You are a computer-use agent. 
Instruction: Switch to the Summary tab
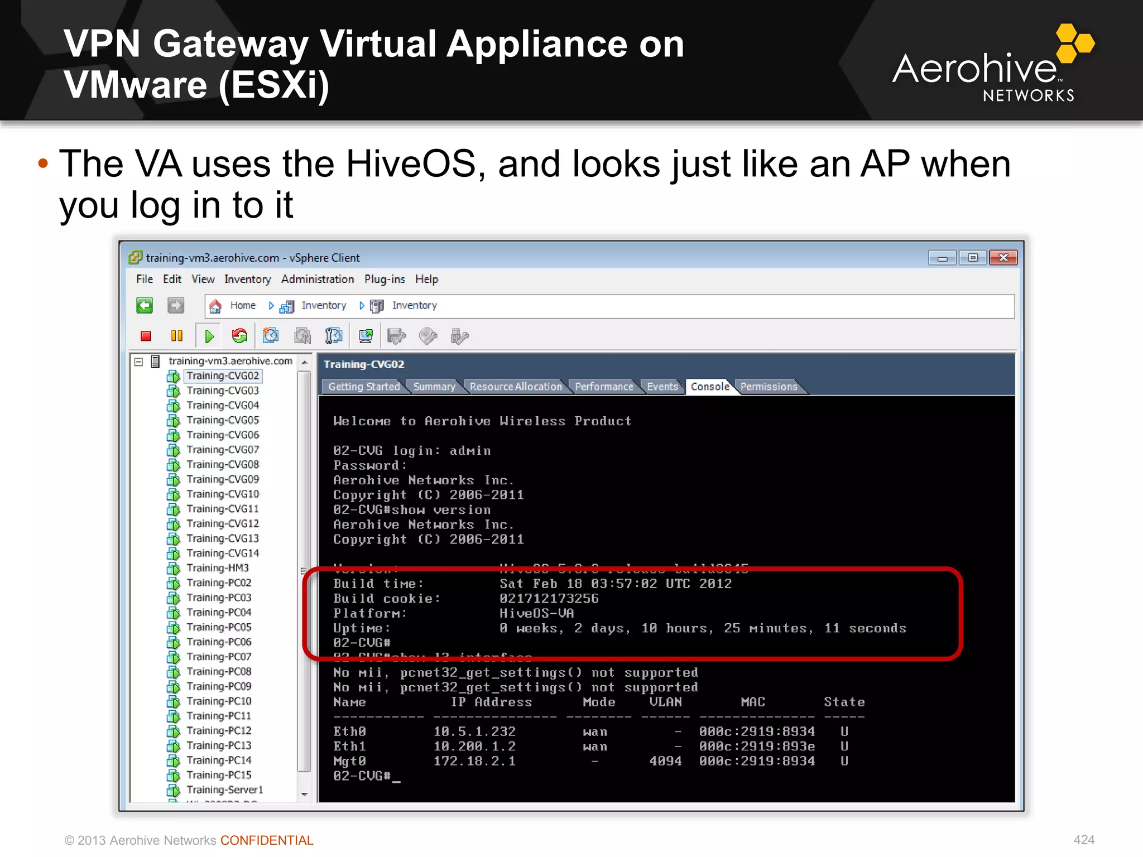point(434,387)
